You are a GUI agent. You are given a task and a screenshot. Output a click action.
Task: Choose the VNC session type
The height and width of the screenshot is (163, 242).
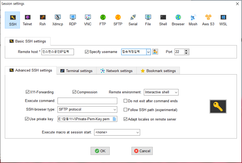(x=88, y=20)
